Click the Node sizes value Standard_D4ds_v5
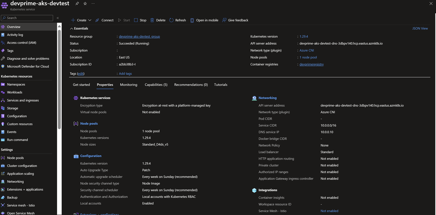The image size is (436, 215). [x=155, y=144]
